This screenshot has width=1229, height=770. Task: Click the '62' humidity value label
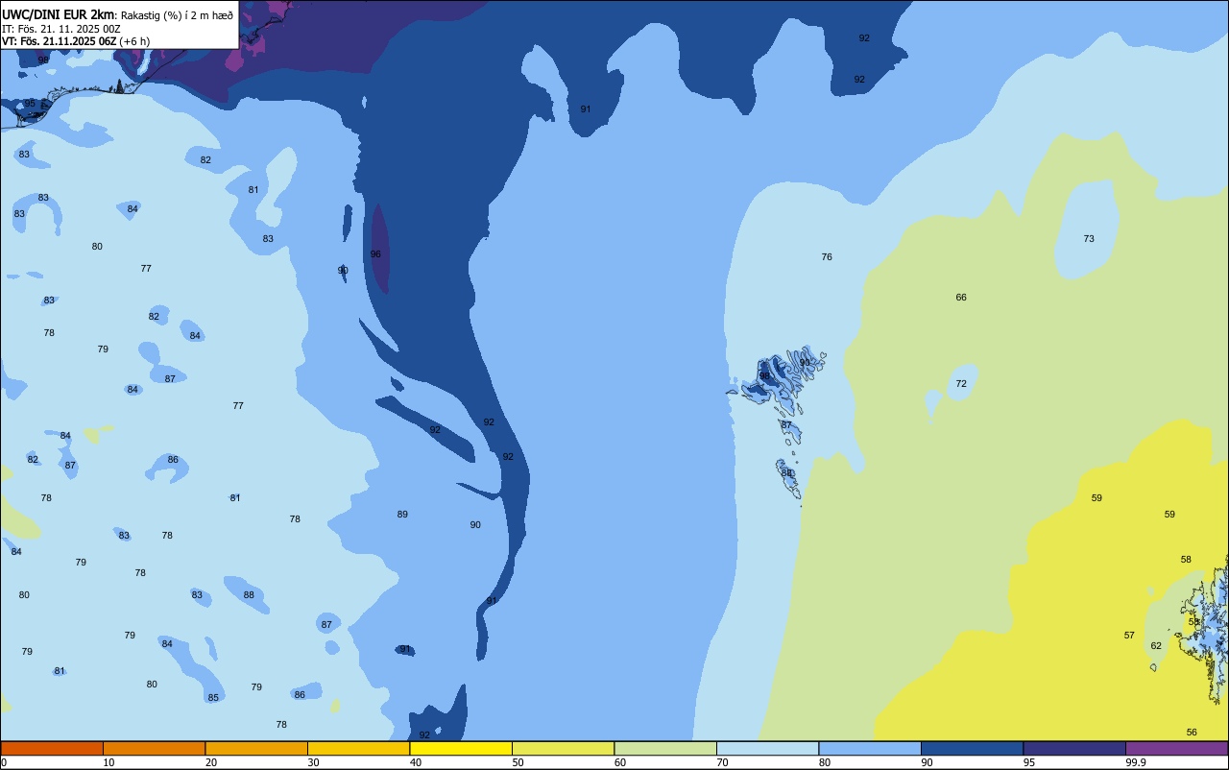coord(1156,646)
